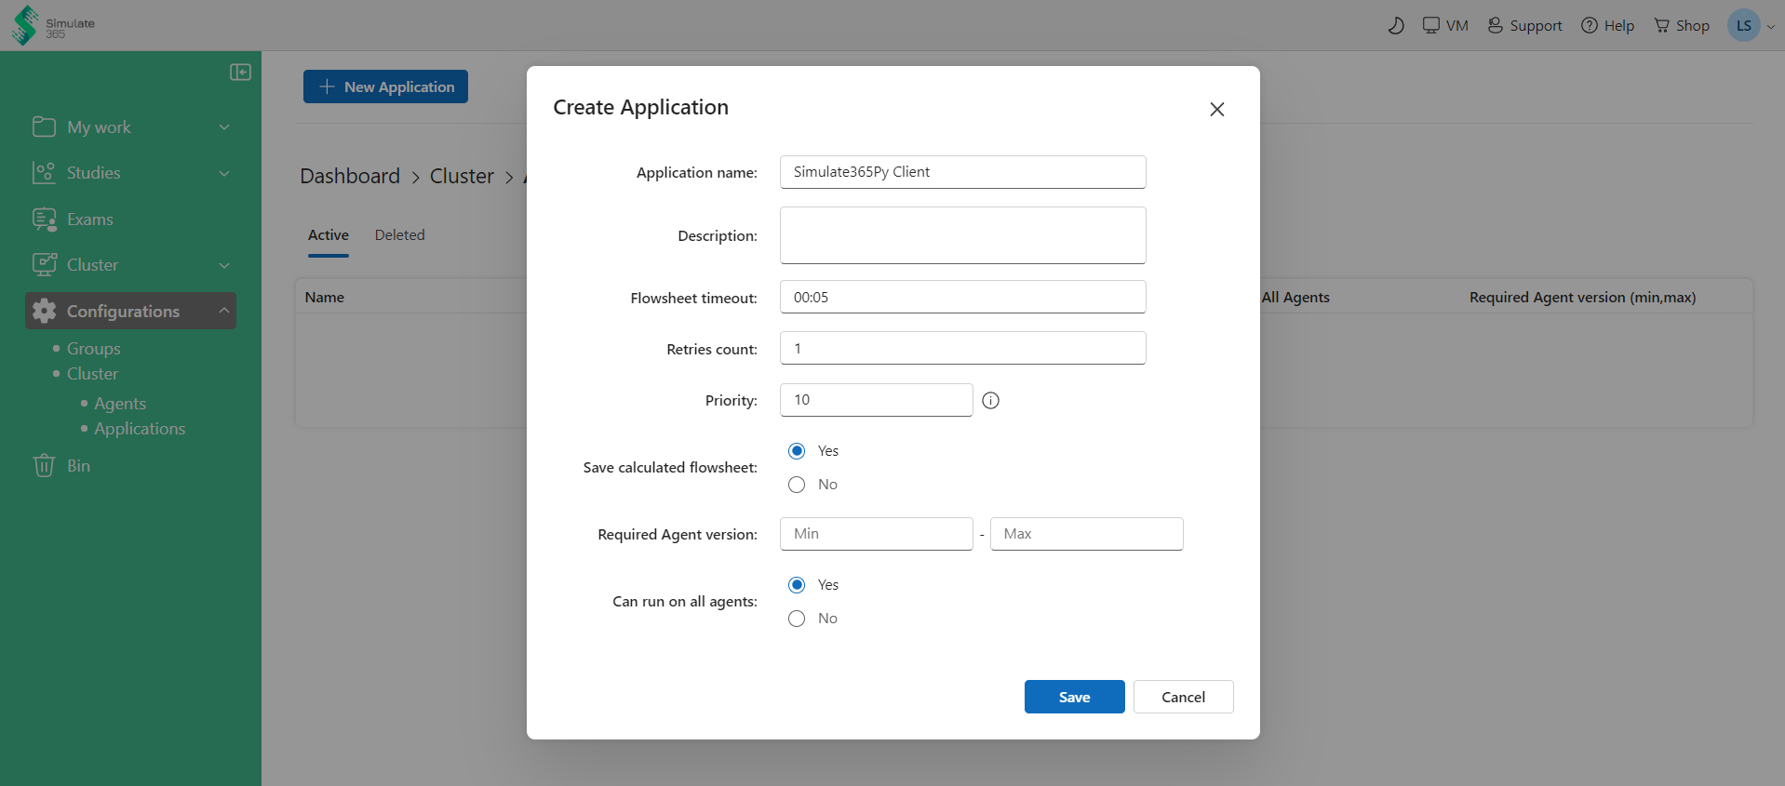Open Cluster sub-item under Configurations
The height and width of the screenshot is (786, 1785).
(92, 374)
